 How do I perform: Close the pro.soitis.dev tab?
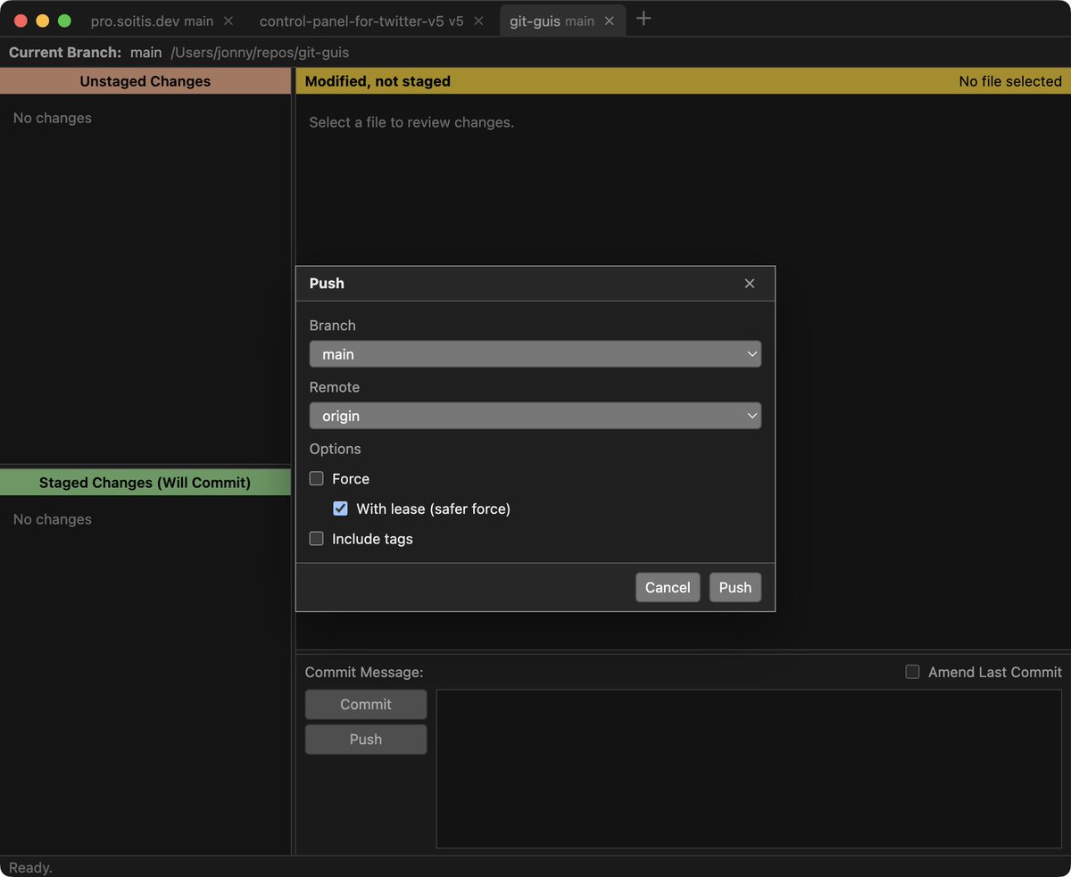click(x=228, y=21)
